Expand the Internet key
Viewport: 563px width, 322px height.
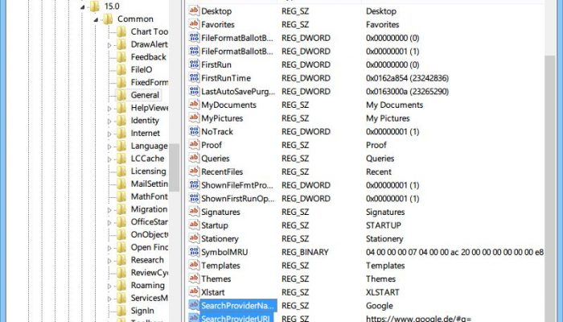[x=109, y=134]
